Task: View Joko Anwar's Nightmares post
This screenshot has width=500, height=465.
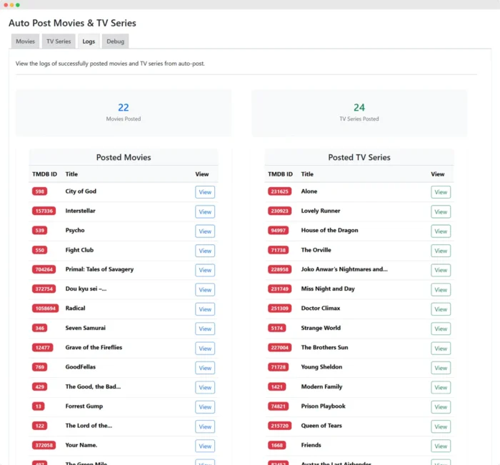Action: 441,270
